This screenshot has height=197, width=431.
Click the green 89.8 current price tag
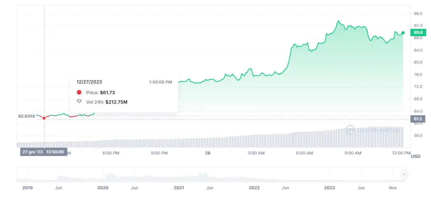click(418, 32)
